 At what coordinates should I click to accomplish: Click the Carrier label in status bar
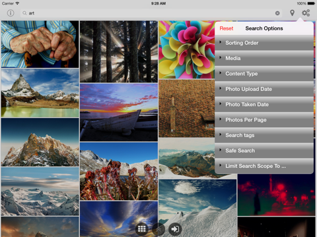8,3
